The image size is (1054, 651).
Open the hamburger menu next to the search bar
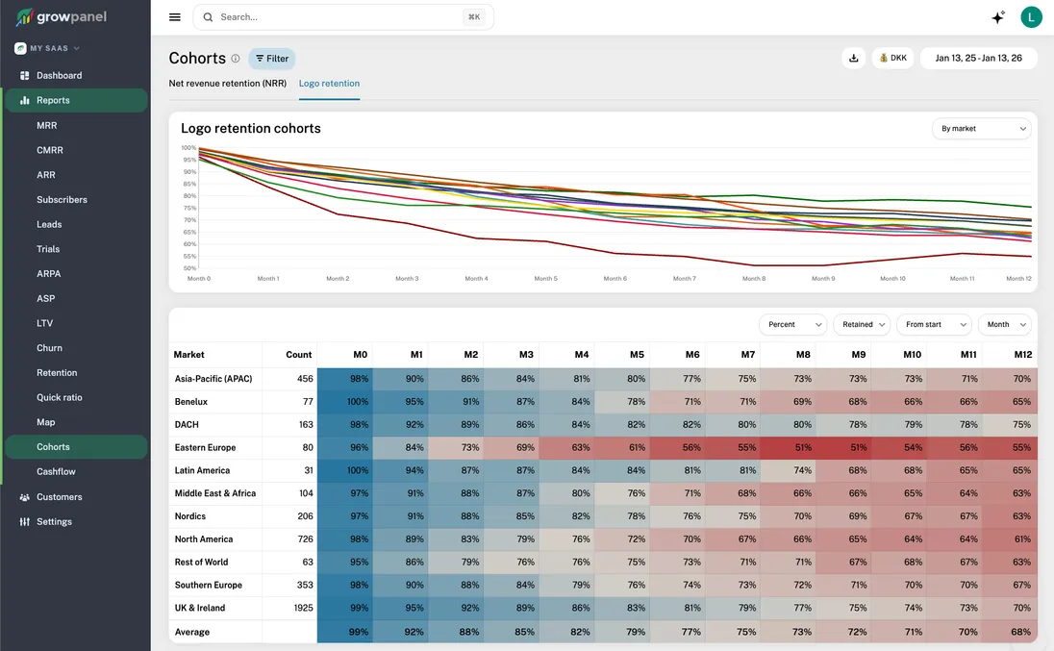coord(174,16)
